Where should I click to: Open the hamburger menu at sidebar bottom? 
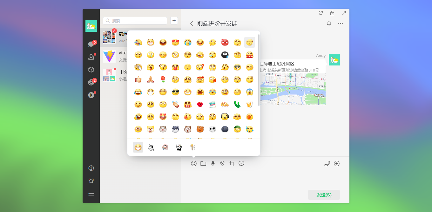pos(91,194)
